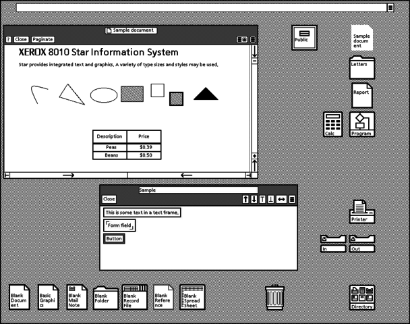Screen dimensions: 410x324
Task: Click the bottom-align icon in Sample window
Action: point(271,199)
